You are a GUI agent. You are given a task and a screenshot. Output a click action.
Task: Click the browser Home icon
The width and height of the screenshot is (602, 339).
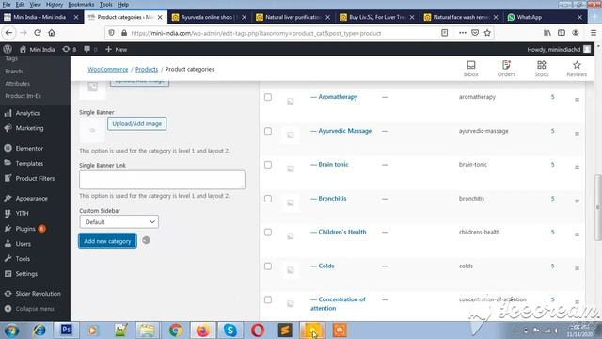(52, 33)
